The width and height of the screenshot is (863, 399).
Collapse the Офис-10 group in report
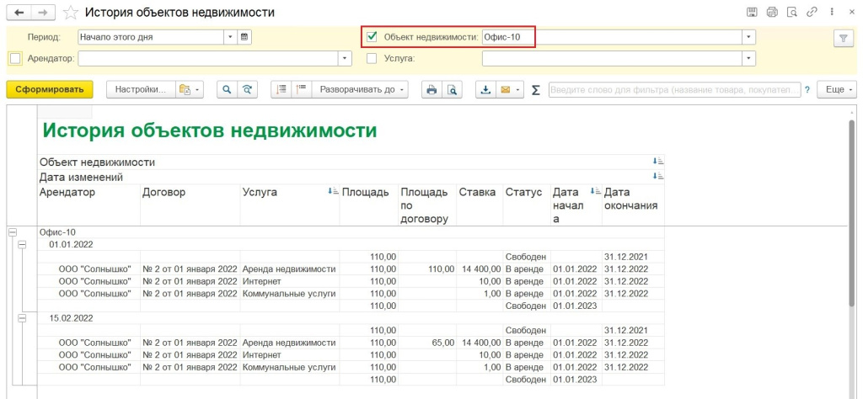point(13,231)
